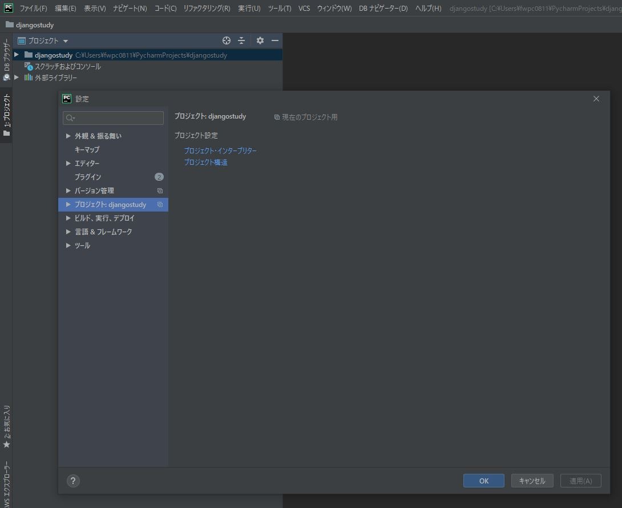Open the VCS menu

coord(304,9)
